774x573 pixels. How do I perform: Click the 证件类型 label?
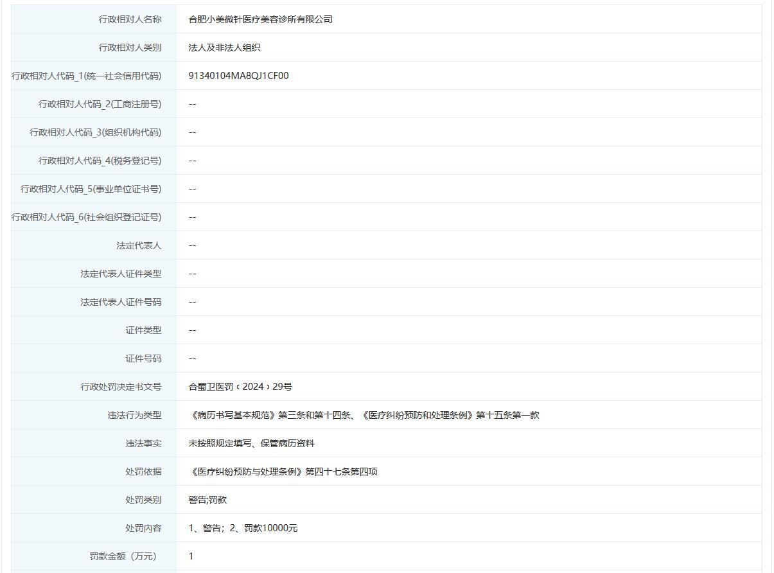point(143,330)
